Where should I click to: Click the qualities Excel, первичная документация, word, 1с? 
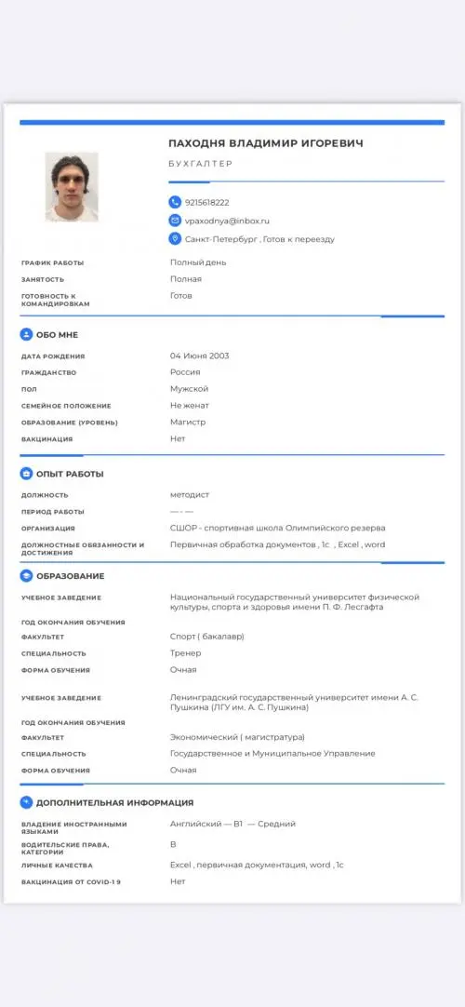257,865
